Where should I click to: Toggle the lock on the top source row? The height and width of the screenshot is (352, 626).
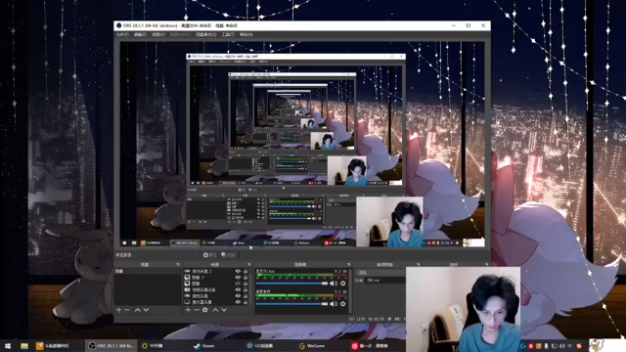246,272
